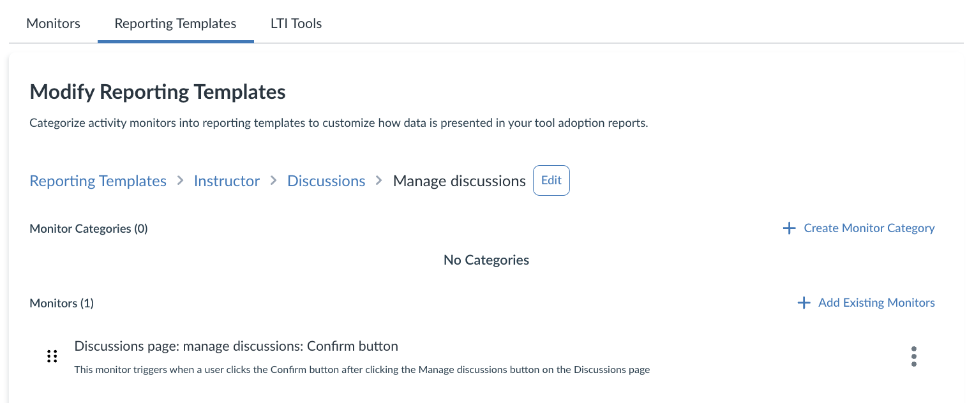Switch to the Monitors tab
974x403 pixels.
[54, 24]
